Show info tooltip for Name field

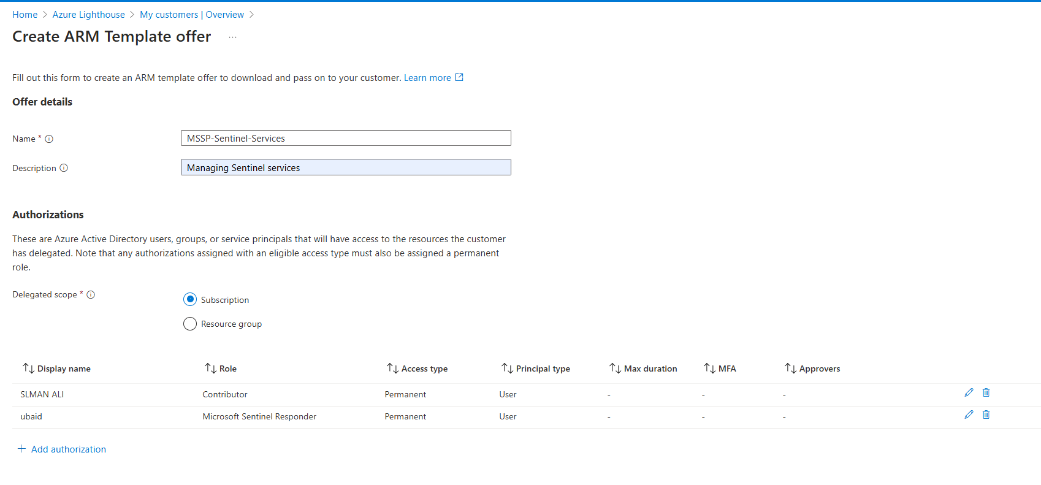[49, 139]
